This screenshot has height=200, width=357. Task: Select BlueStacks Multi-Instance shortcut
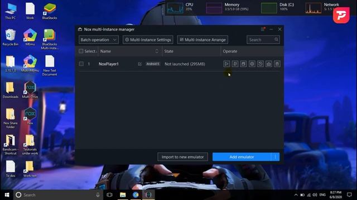[x=50, y=39]
